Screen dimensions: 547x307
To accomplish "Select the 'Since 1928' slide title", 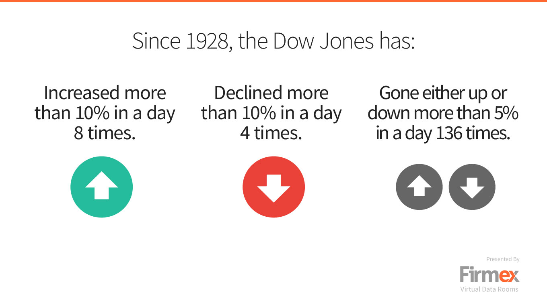I will 273,41.
